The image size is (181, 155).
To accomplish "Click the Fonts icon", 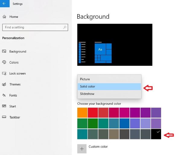I will (x=4, y=95).
